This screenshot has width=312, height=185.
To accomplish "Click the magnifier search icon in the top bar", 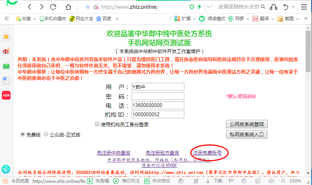I will click(264, 7).
